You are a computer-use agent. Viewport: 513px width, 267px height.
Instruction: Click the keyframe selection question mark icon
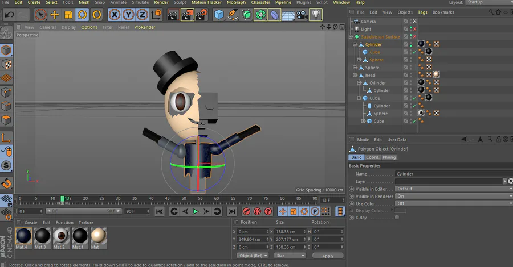point(268,211)
